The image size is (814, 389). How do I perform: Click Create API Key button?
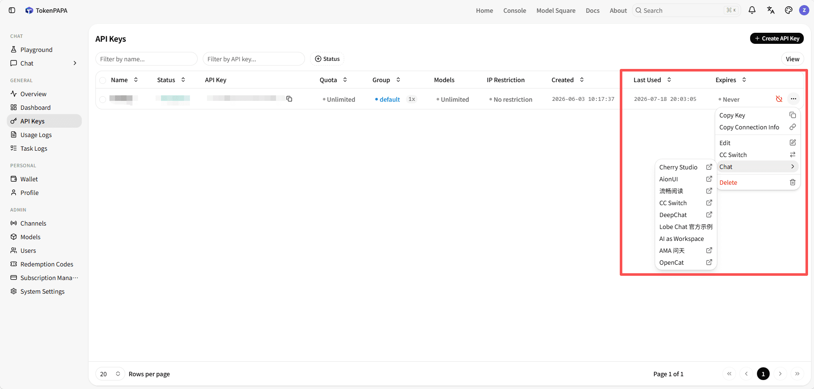pyautogui.click(x=777, y=38)
